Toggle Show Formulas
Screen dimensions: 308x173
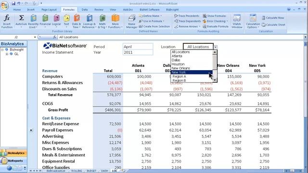click(x=215, y=16)
